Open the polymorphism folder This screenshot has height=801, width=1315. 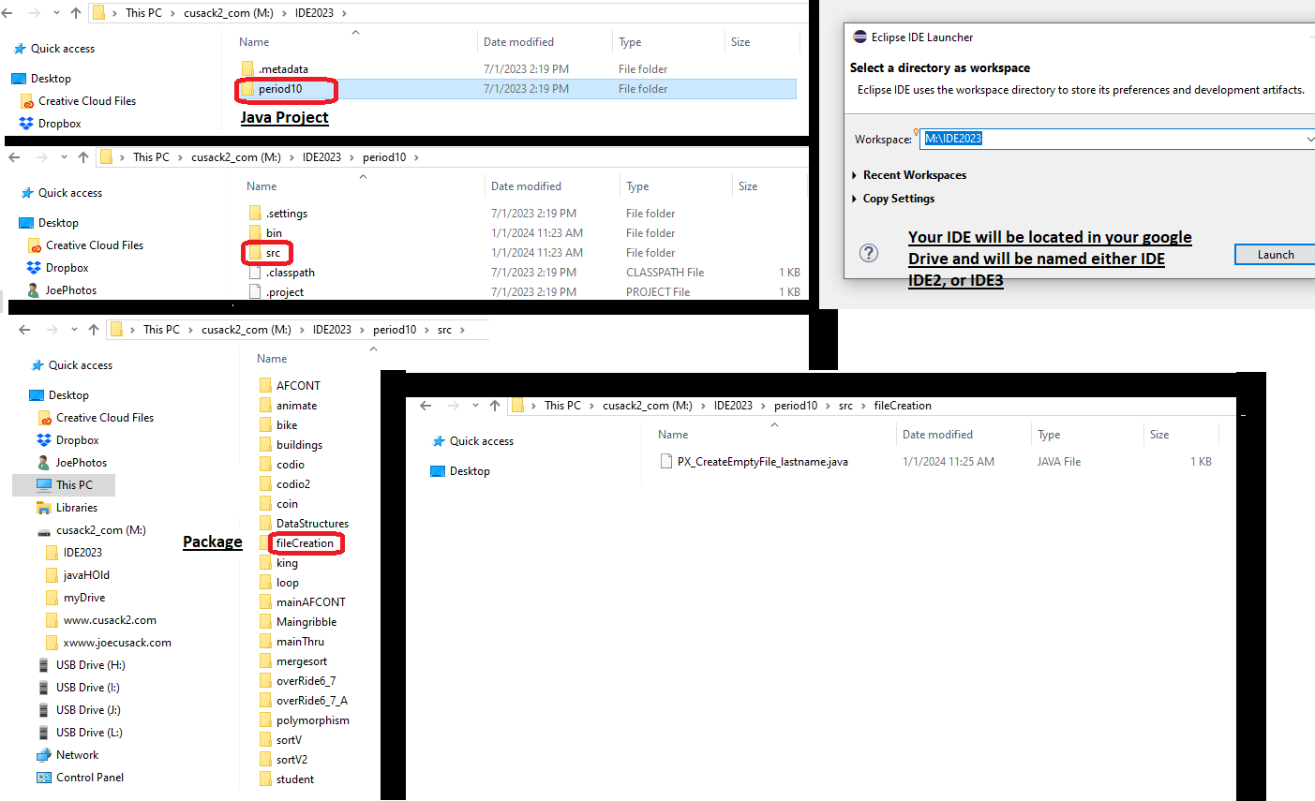click(x=312, y=720)
